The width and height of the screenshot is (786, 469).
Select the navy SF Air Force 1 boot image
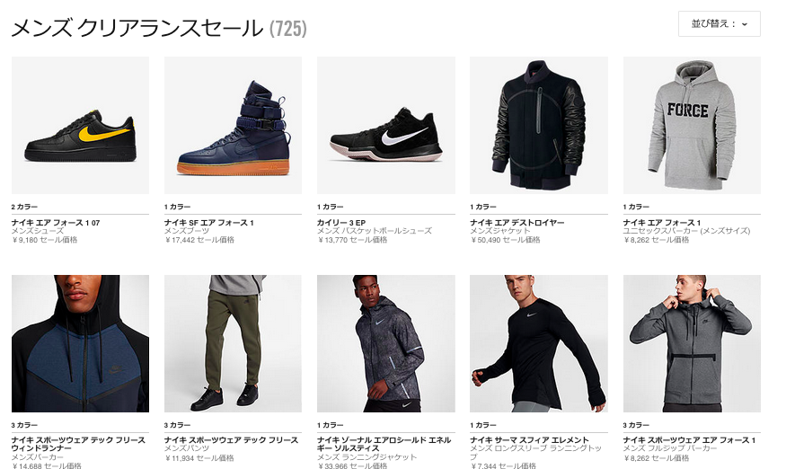(x=233, y=126)
